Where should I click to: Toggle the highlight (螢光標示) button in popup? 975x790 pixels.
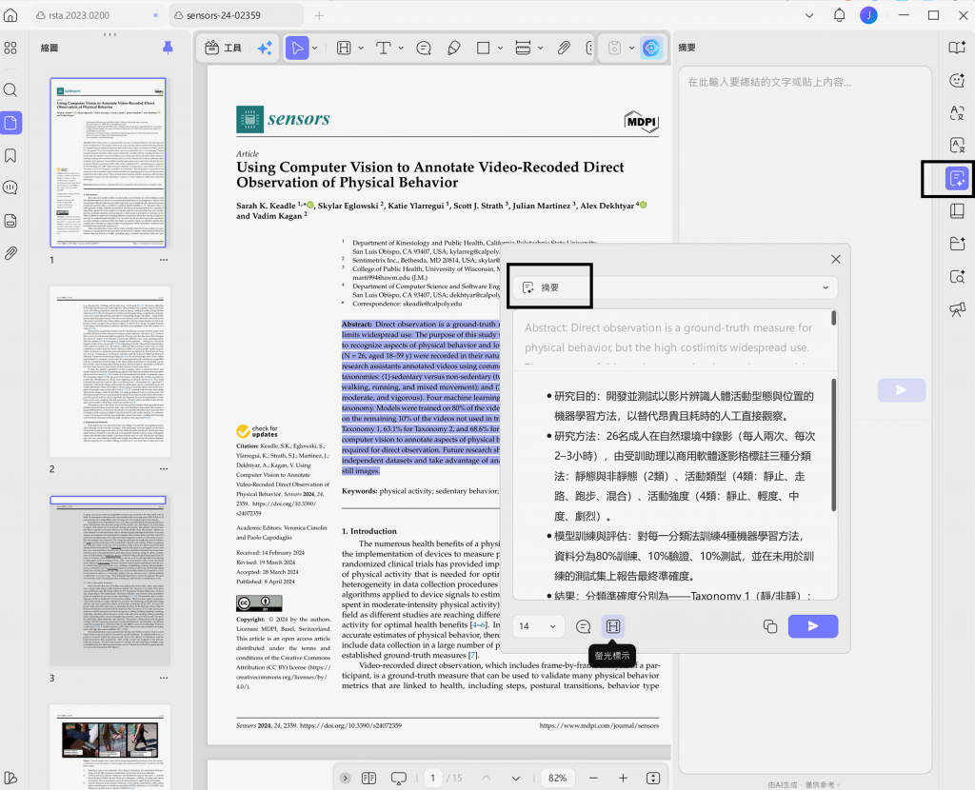613,626
